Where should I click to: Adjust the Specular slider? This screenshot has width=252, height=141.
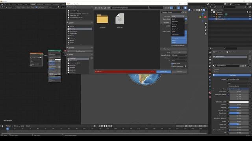pos(239,107)
